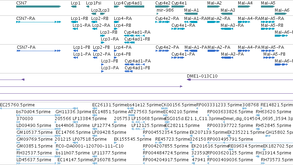
Task: Click the Cyp4ad1-RA transcript label
Action: tap(137, 32)
